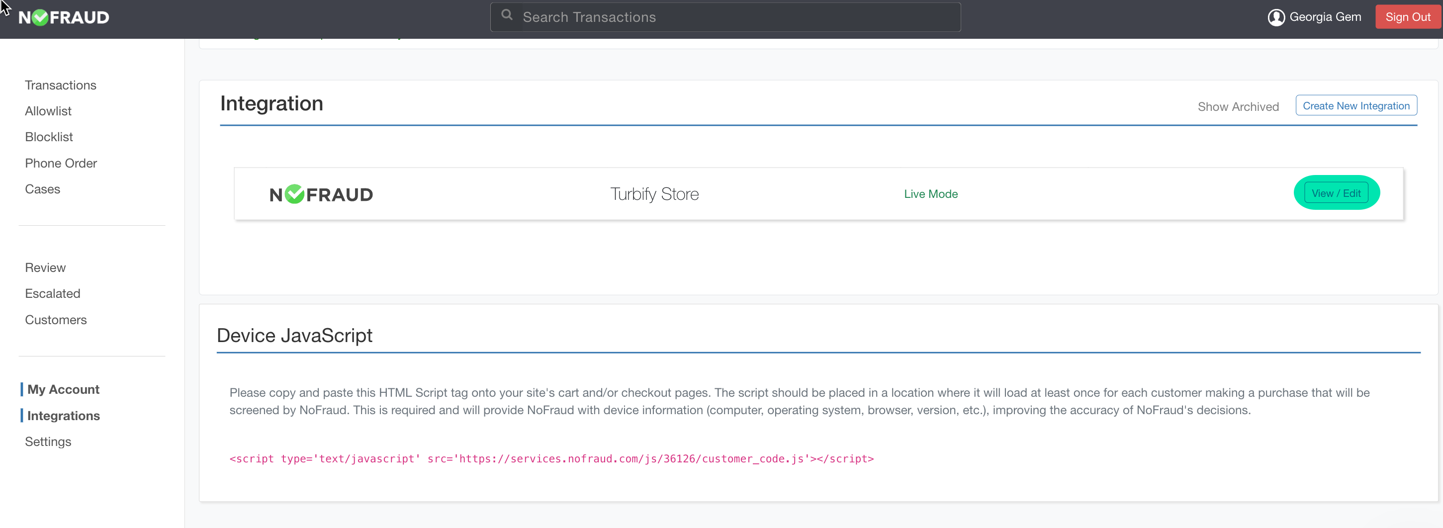Select Review in the sidebar
This screenshot has width=1443, height=528.
point(45,267)
